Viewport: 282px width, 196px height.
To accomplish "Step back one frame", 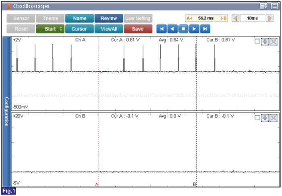I will pyautogui.click(x=172, y=29).
